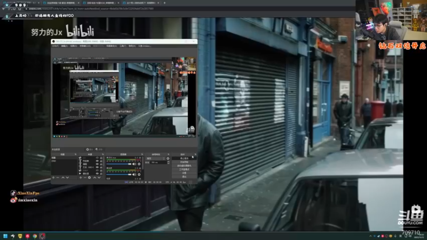Screen dimensions: 427x240
Task: Open 桌面音频 audio settings gear
Action: (x=139, y=174)
